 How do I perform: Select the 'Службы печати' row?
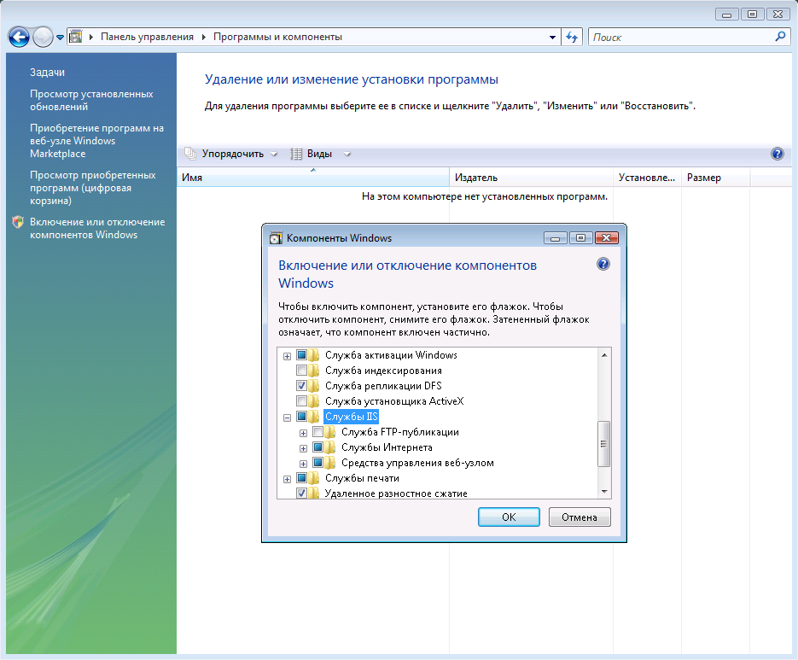pyautogui.click(x=362, y=477)
